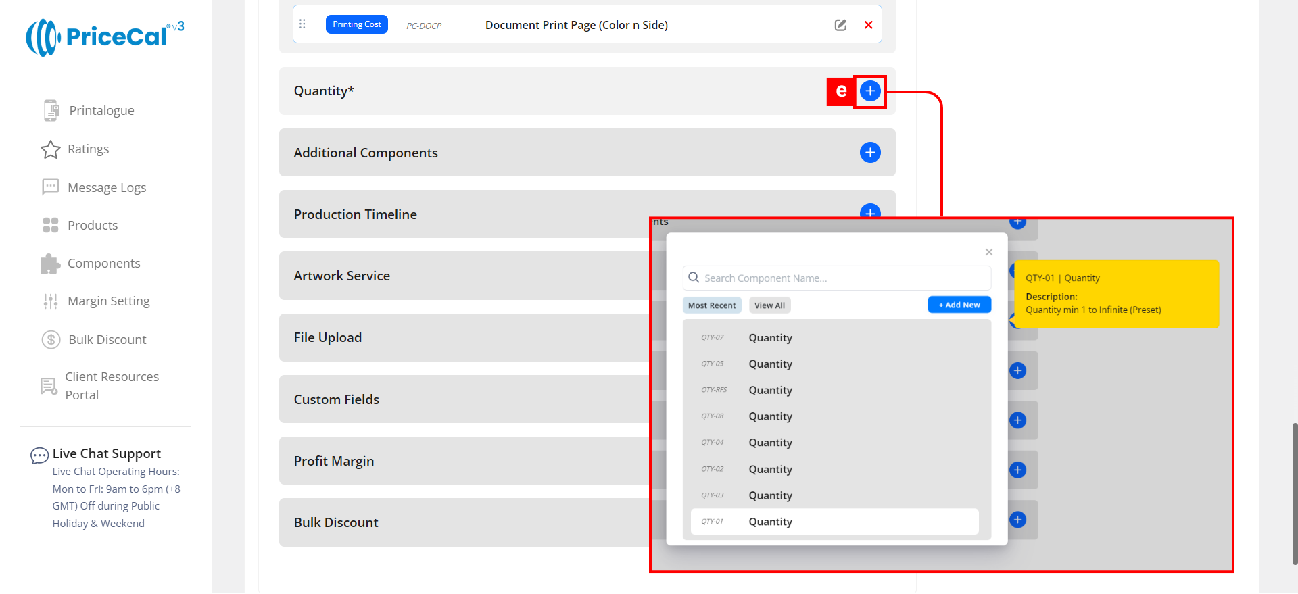Remove Document Print Page with red X

pyautogui.click(x=868, y=25)
